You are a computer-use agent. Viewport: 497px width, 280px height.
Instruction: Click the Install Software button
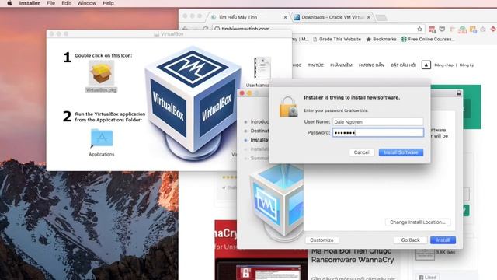(x=401, y=152)
